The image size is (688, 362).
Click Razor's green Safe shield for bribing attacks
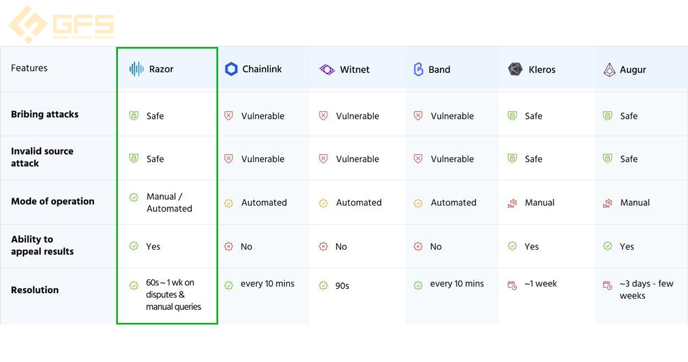(x=134, y=115)
